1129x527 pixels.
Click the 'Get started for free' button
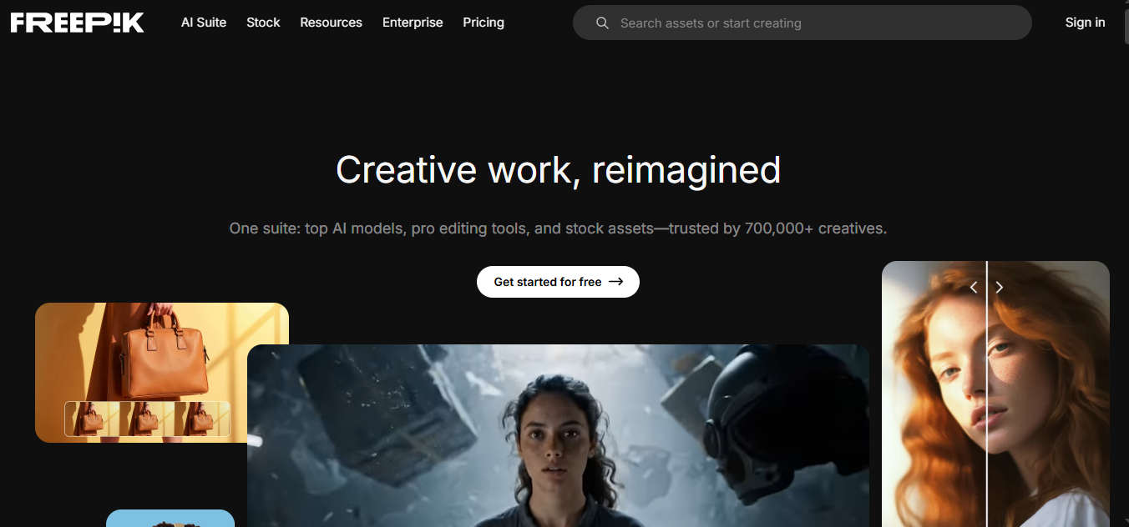tap(558, 282)
